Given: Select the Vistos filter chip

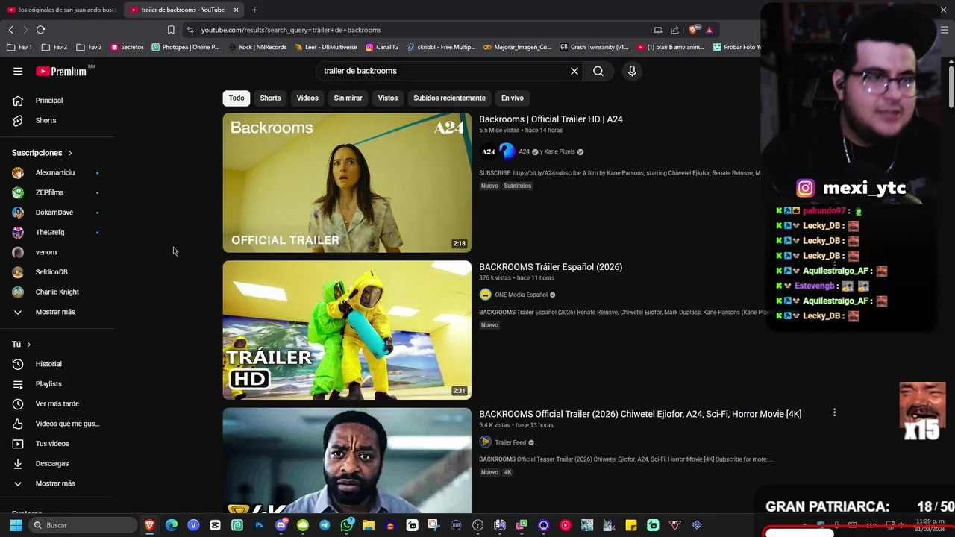Looking at the screenshot, I should pos(388,98).
